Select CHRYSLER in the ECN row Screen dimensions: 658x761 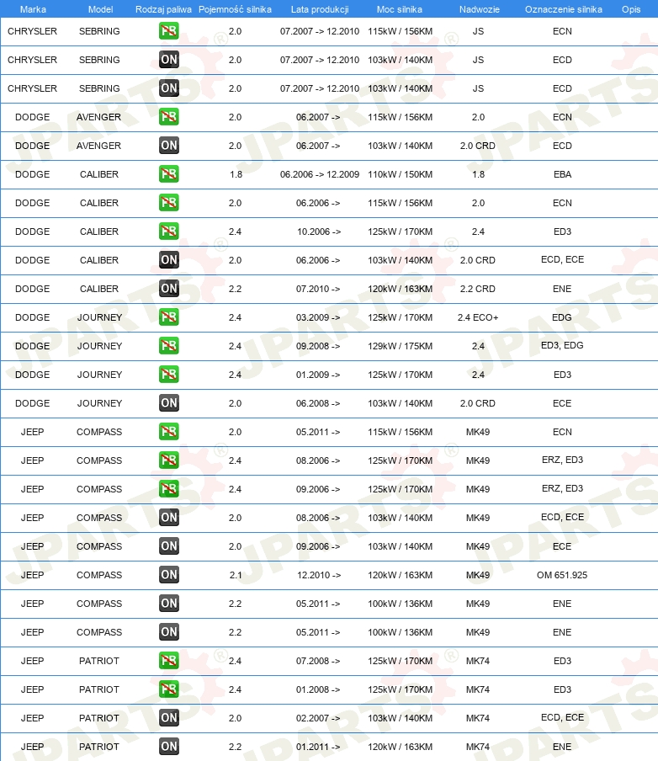[x=33, y=31]
